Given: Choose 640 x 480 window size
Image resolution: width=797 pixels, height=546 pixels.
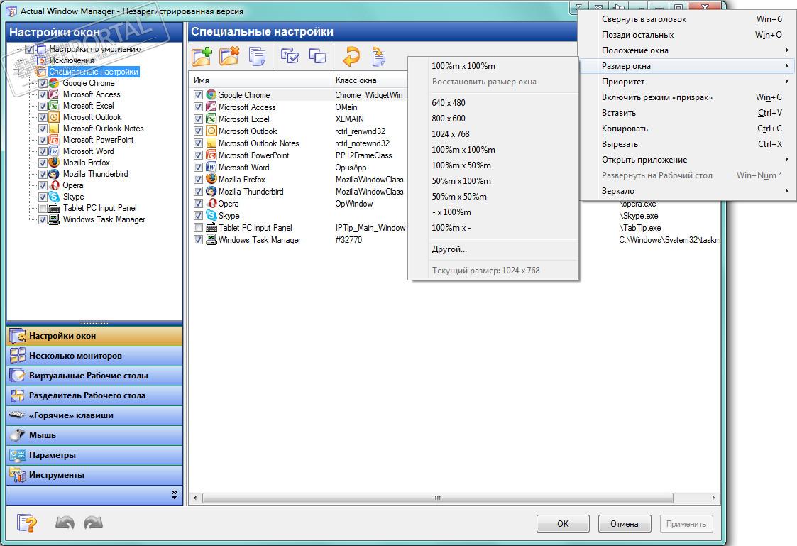Looking at the screenshot, I should [x=493, y=103].
